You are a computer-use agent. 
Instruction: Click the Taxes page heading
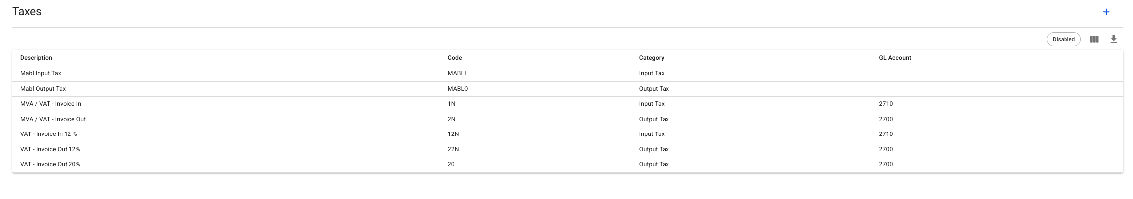click(x=27, y=12)
